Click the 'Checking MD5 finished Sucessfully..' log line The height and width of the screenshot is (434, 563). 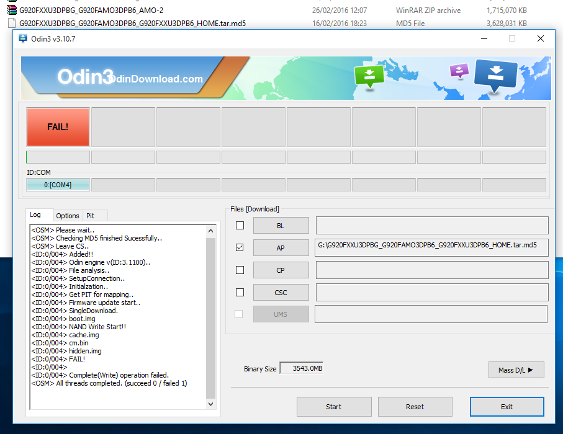pos(97,238)
